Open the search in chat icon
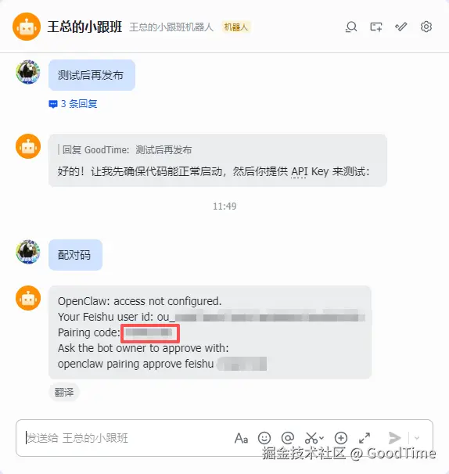 (x=351, y=27)
